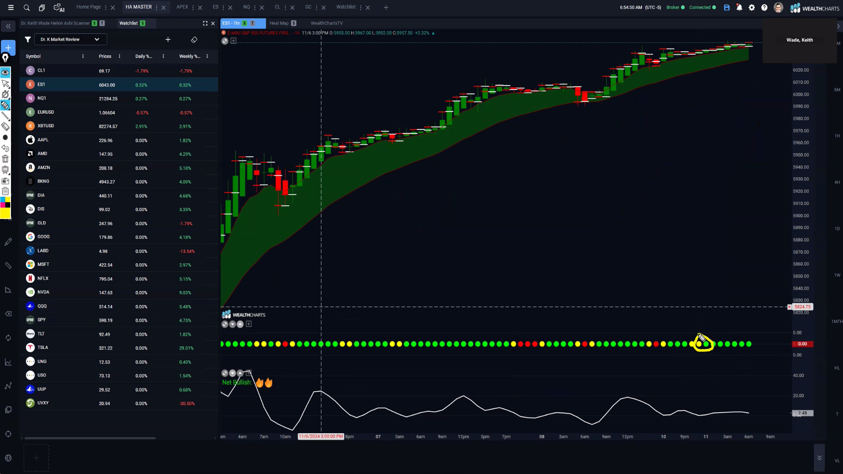Select the 1W timeframe button
843x474 pixels.
[x=837, y=275]
